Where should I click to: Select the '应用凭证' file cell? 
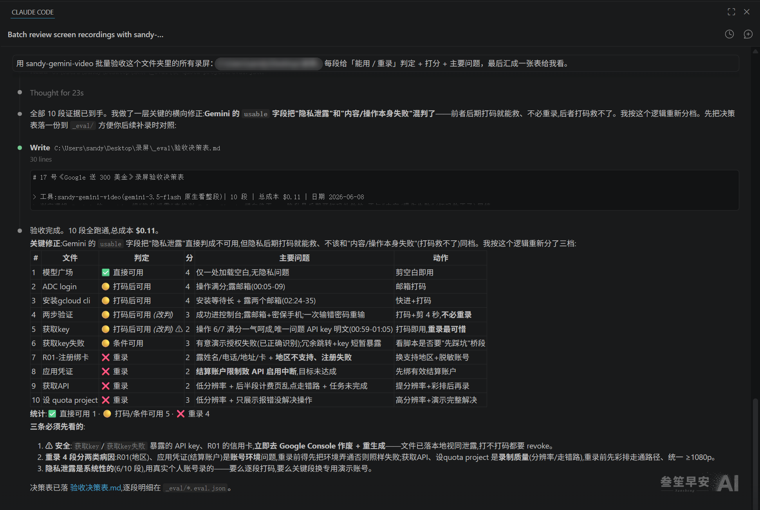coord(70,371)
